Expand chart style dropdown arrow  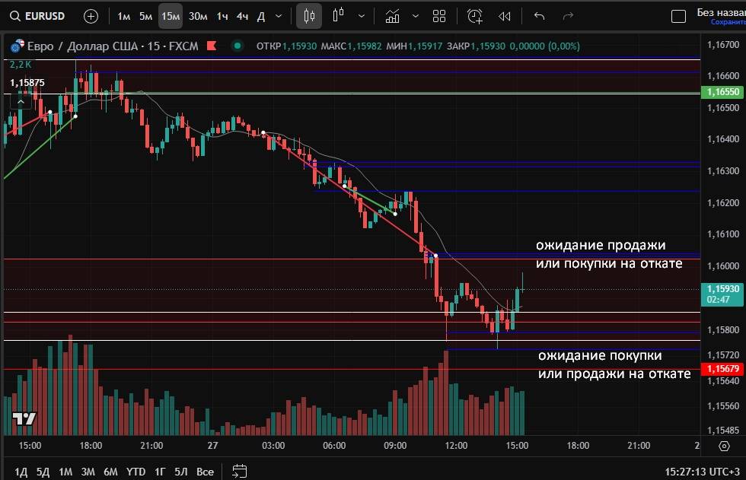coord(361,16)
